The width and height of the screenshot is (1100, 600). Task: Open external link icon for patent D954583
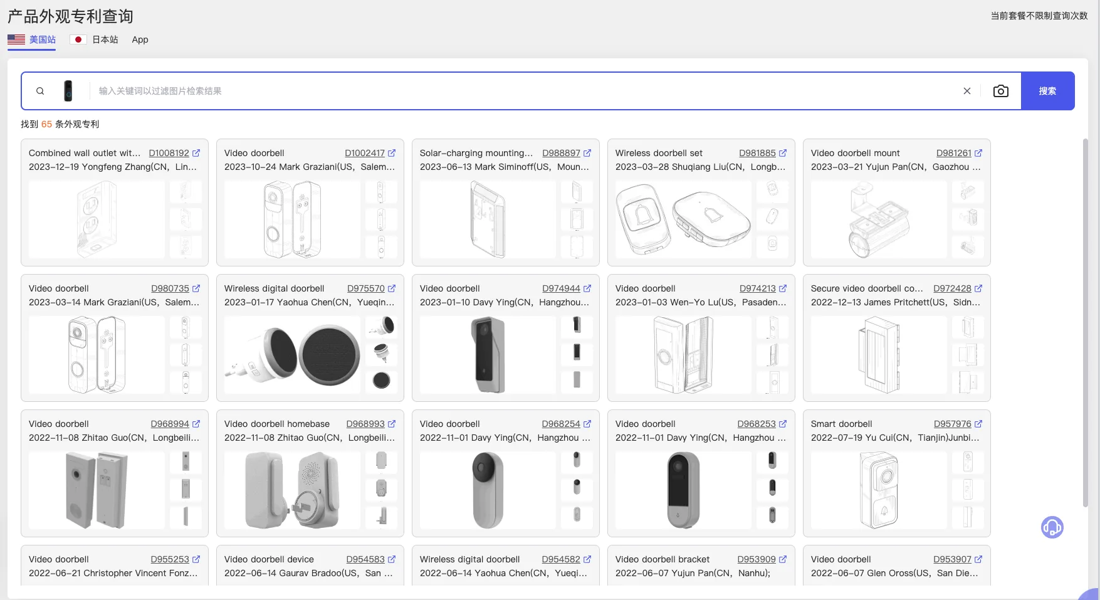[x=392, y=559]
